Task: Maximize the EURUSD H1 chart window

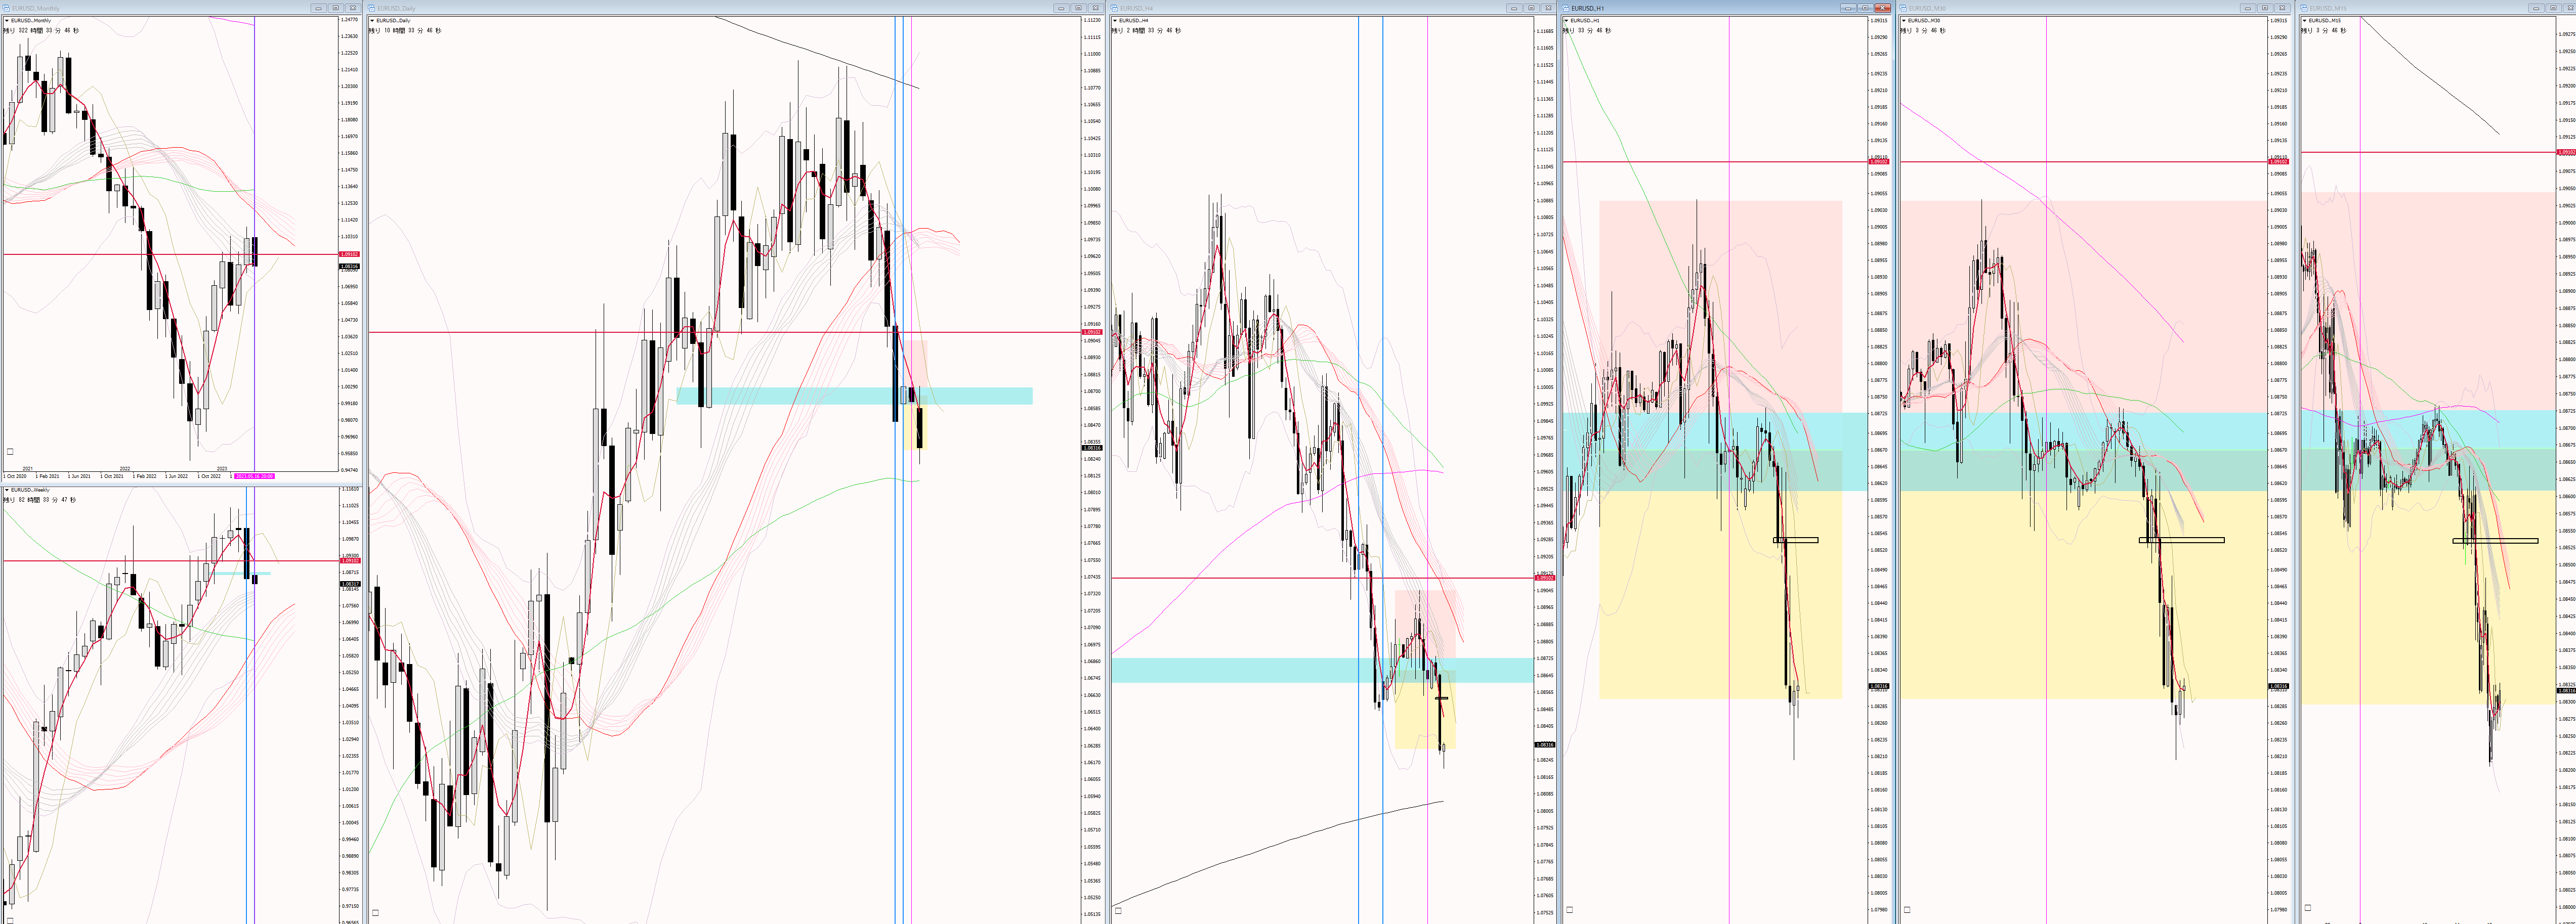Action: coord(1865,8)
